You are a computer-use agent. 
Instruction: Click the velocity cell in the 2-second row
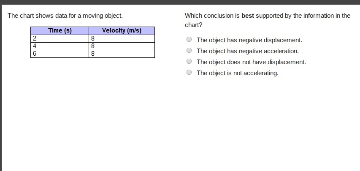pyautogui.click(x=122, y=38)
